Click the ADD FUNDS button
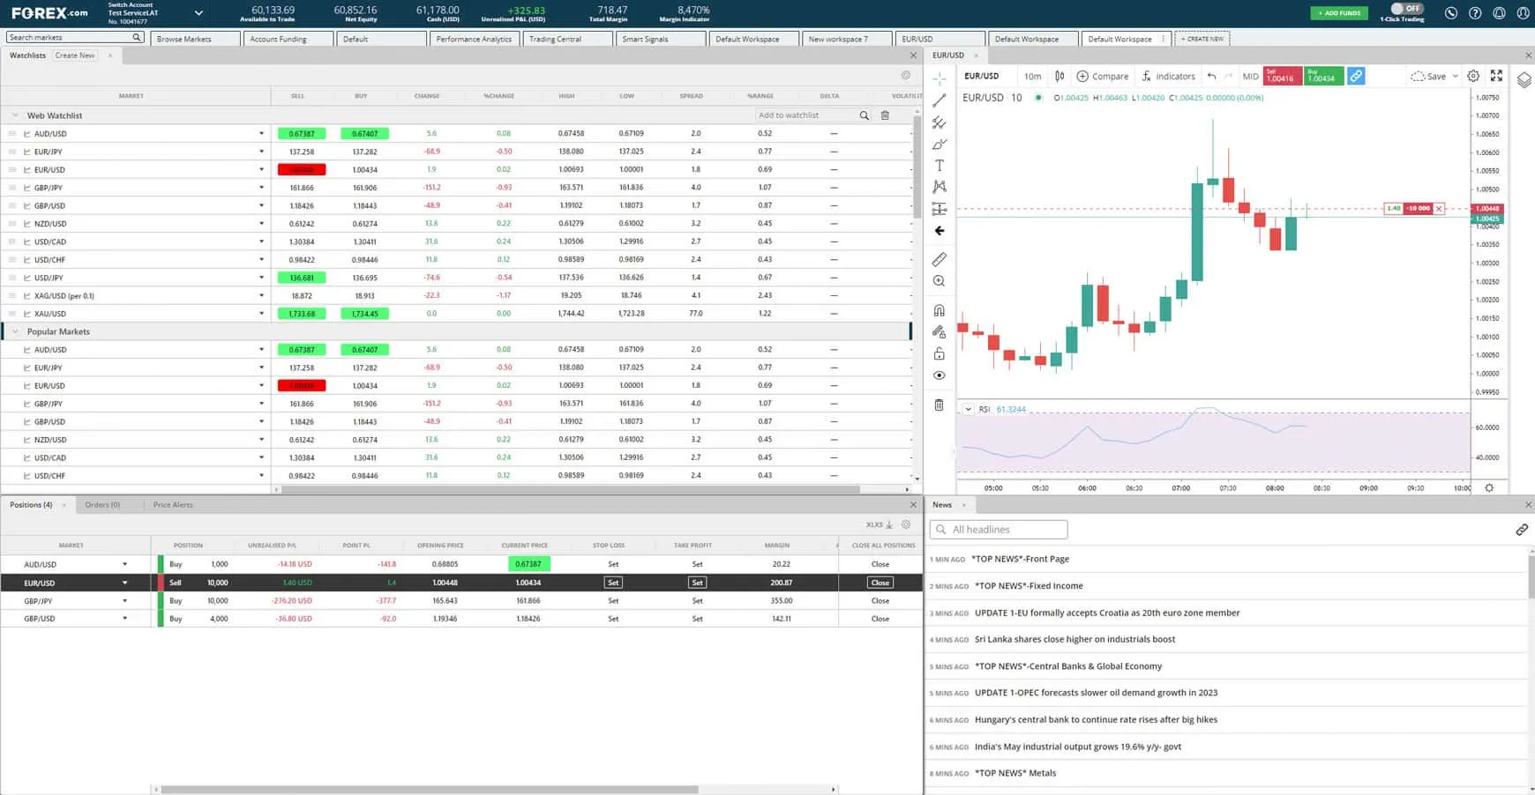This screenshot has width=1535, height=795. point(1338,13)
